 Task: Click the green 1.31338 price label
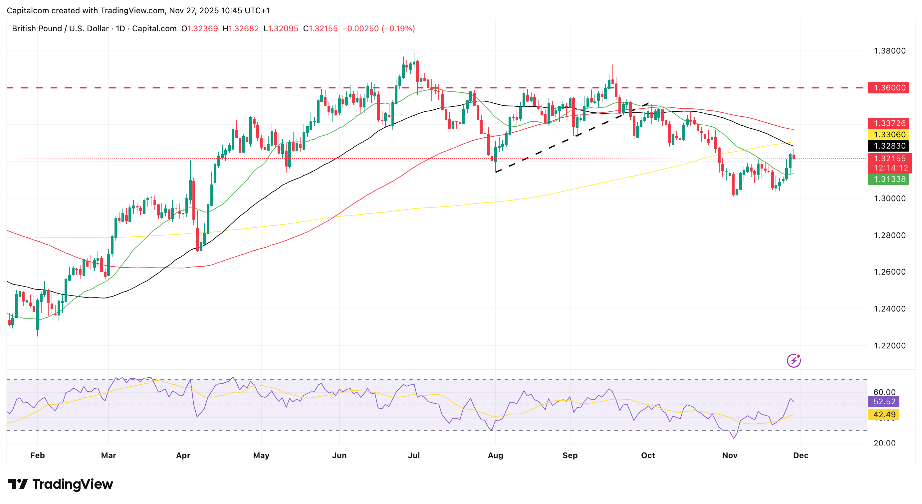(889, 179)
